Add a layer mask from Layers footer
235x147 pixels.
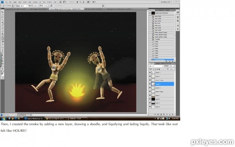(x=161, y=114)
